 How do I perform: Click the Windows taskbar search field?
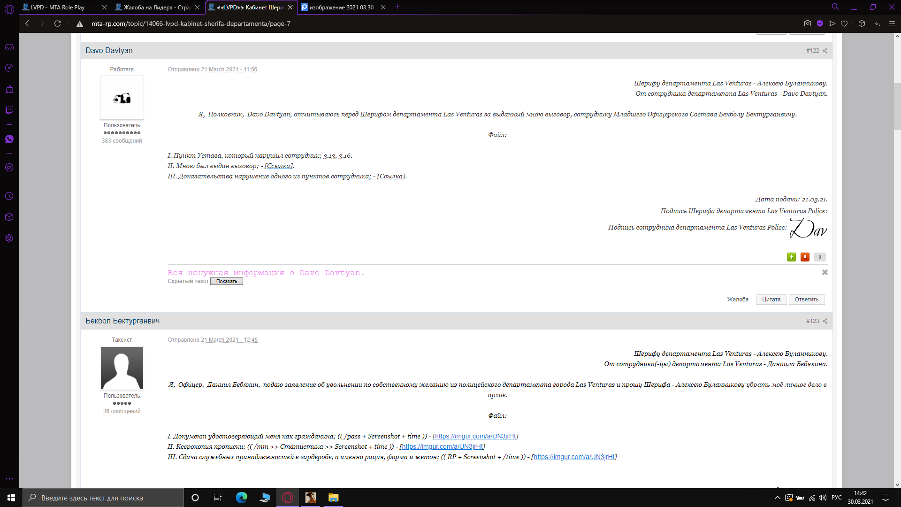point(103,498)
